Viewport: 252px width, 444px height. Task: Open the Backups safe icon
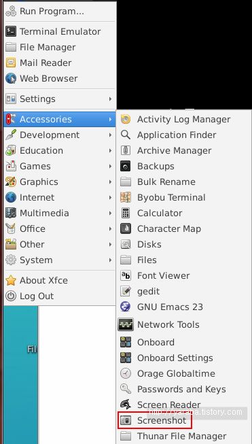[125, 166]
